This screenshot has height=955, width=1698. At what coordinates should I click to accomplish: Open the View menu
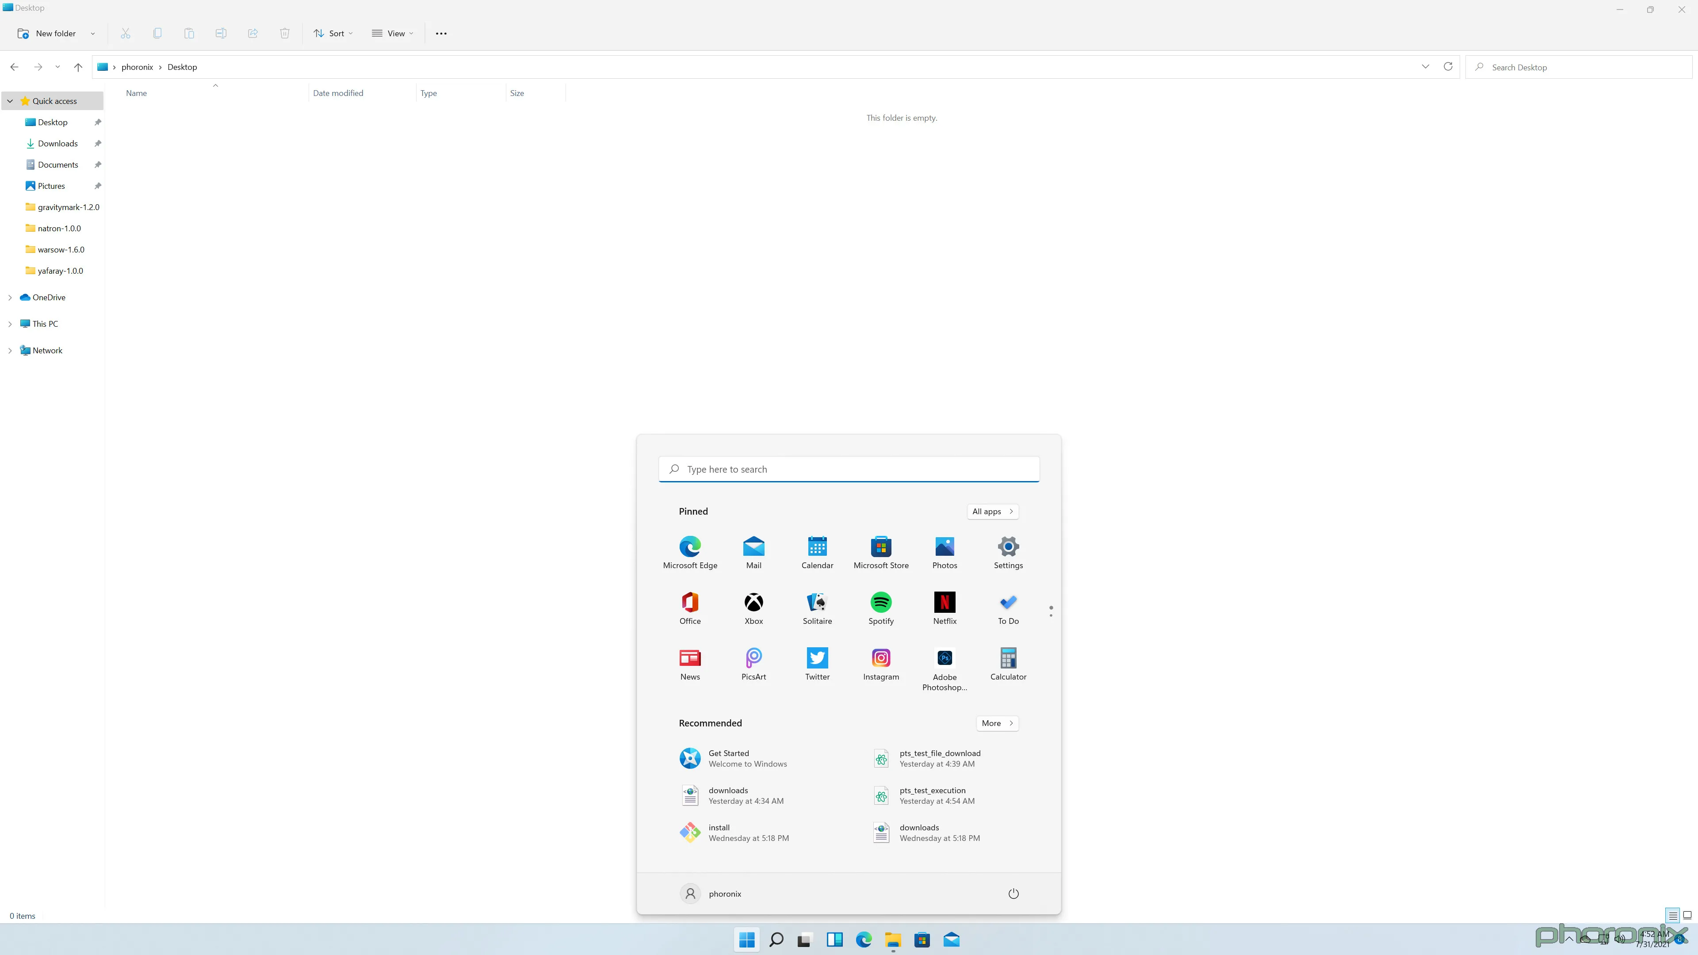[x=392, y=33]
